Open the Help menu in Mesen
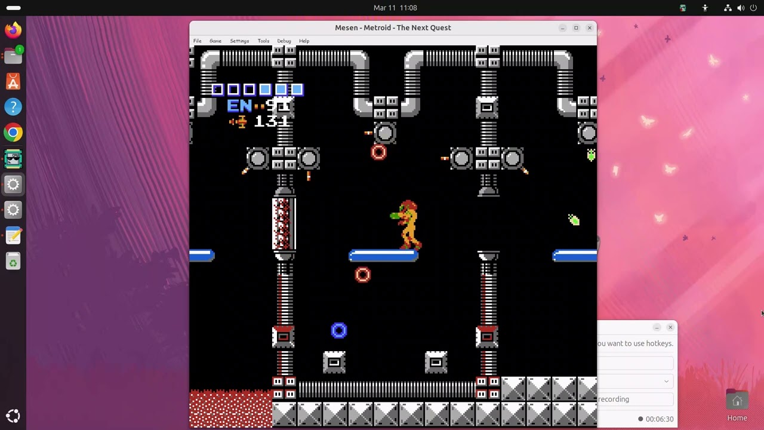This screenshot has width=764, height=430. (304, 41)
